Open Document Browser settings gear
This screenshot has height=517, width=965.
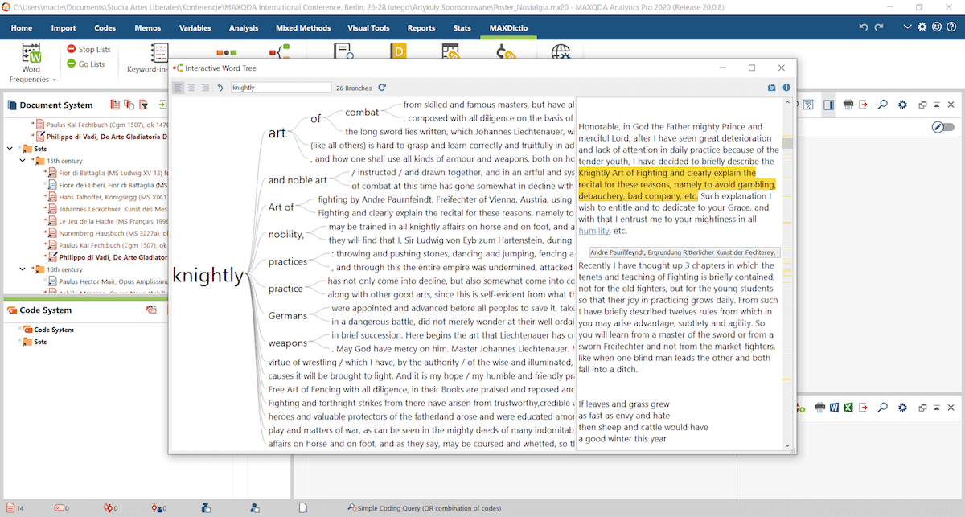(x=902, y=105)
